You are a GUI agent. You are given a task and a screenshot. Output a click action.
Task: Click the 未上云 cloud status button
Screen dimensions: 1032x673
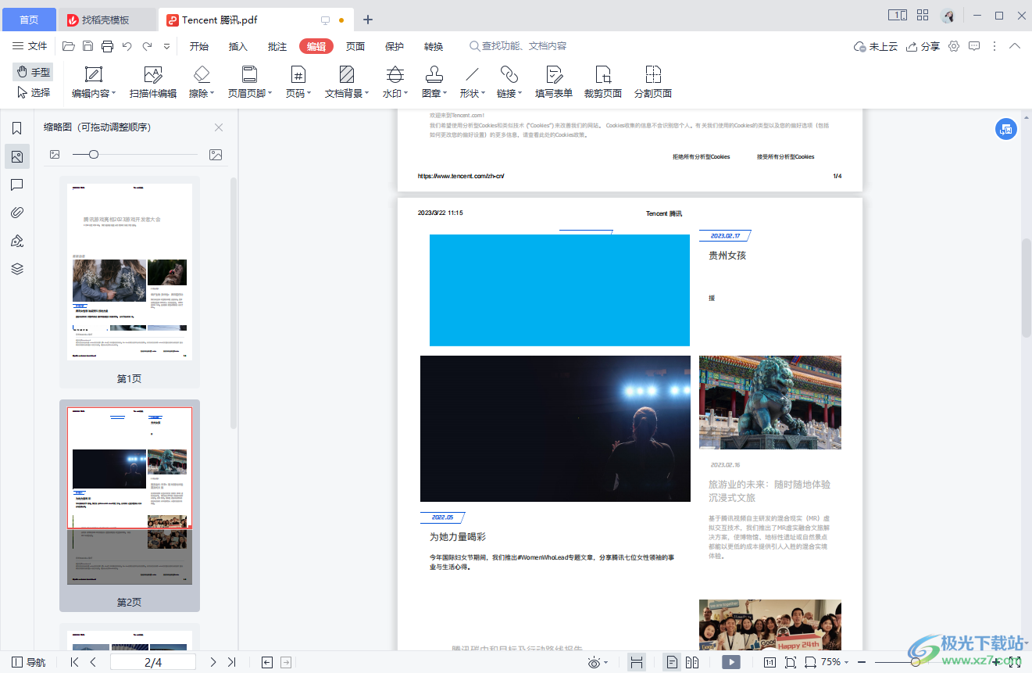[x=876, y=46]
